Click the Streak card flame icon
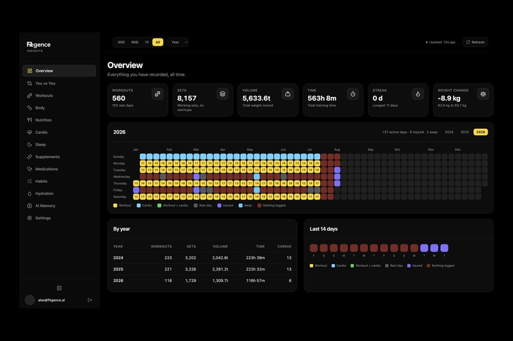Screen dimensions: 513x341 pyautogui.click(x=418, y=94)
